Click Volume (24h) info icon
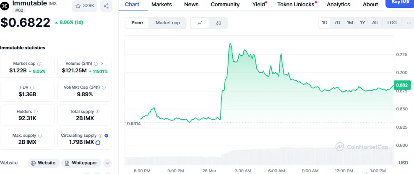414x174 pixels. point(96,64)
